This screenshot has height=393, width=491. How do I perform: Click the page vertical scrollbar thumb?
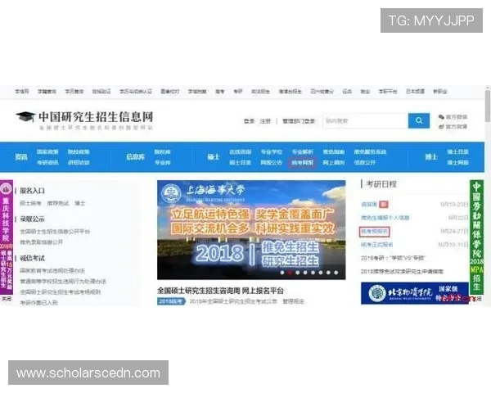tap(488, 106)
